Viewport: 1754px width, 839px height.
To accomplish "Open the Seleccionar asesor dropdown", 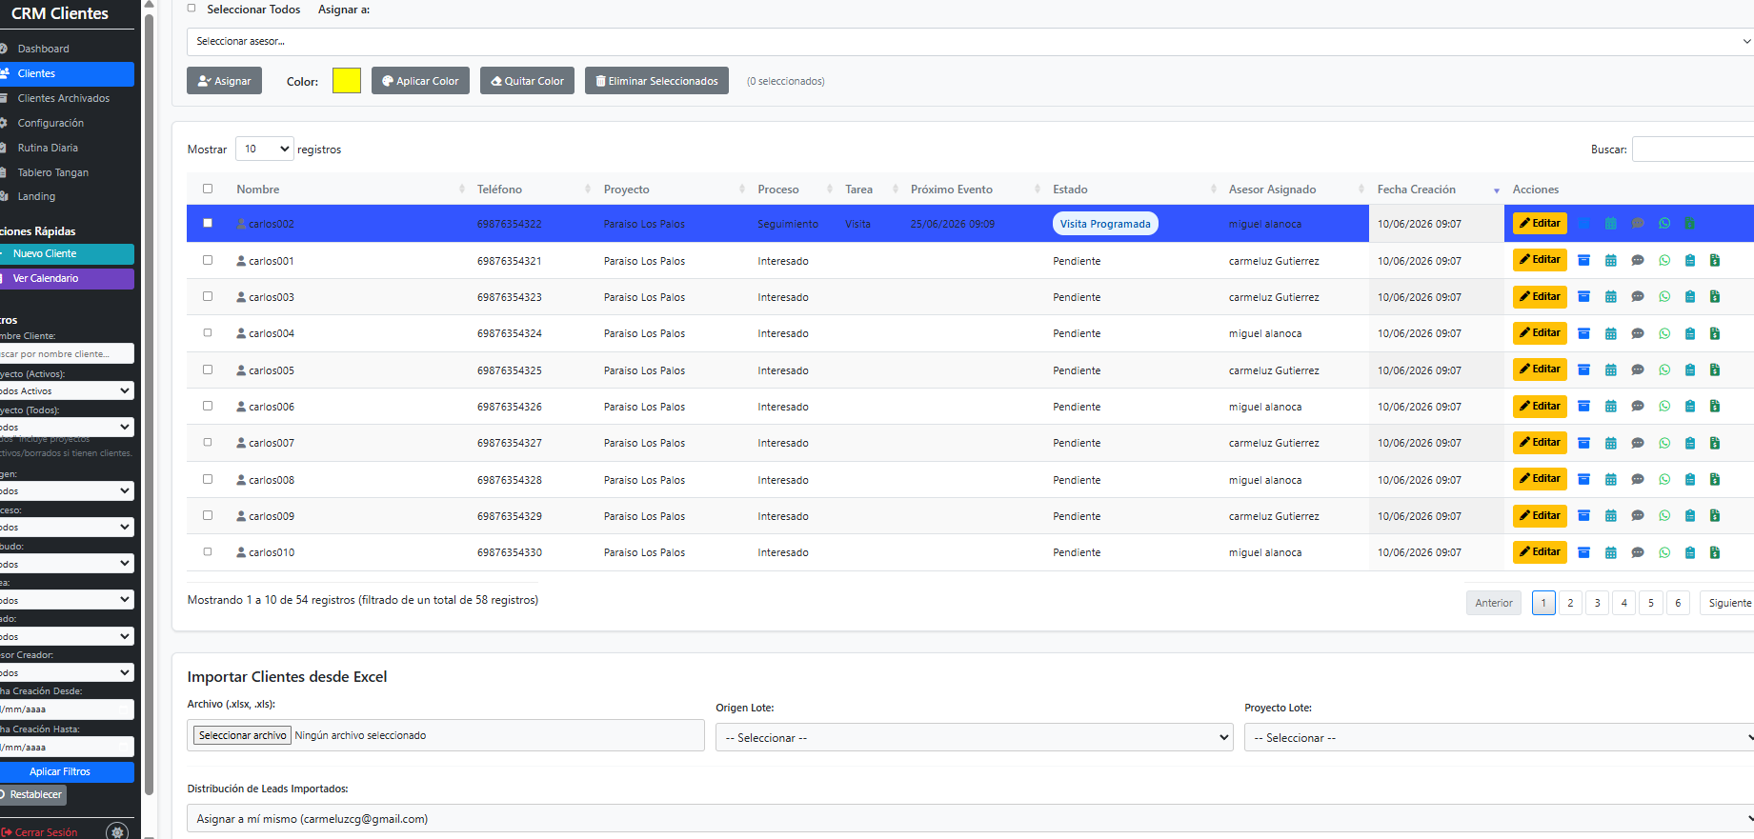I will pyautogui.click(x=970, y=41).
